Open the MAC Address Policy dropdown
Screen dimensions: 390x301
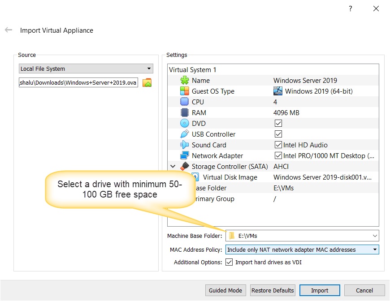click(302, 249)
